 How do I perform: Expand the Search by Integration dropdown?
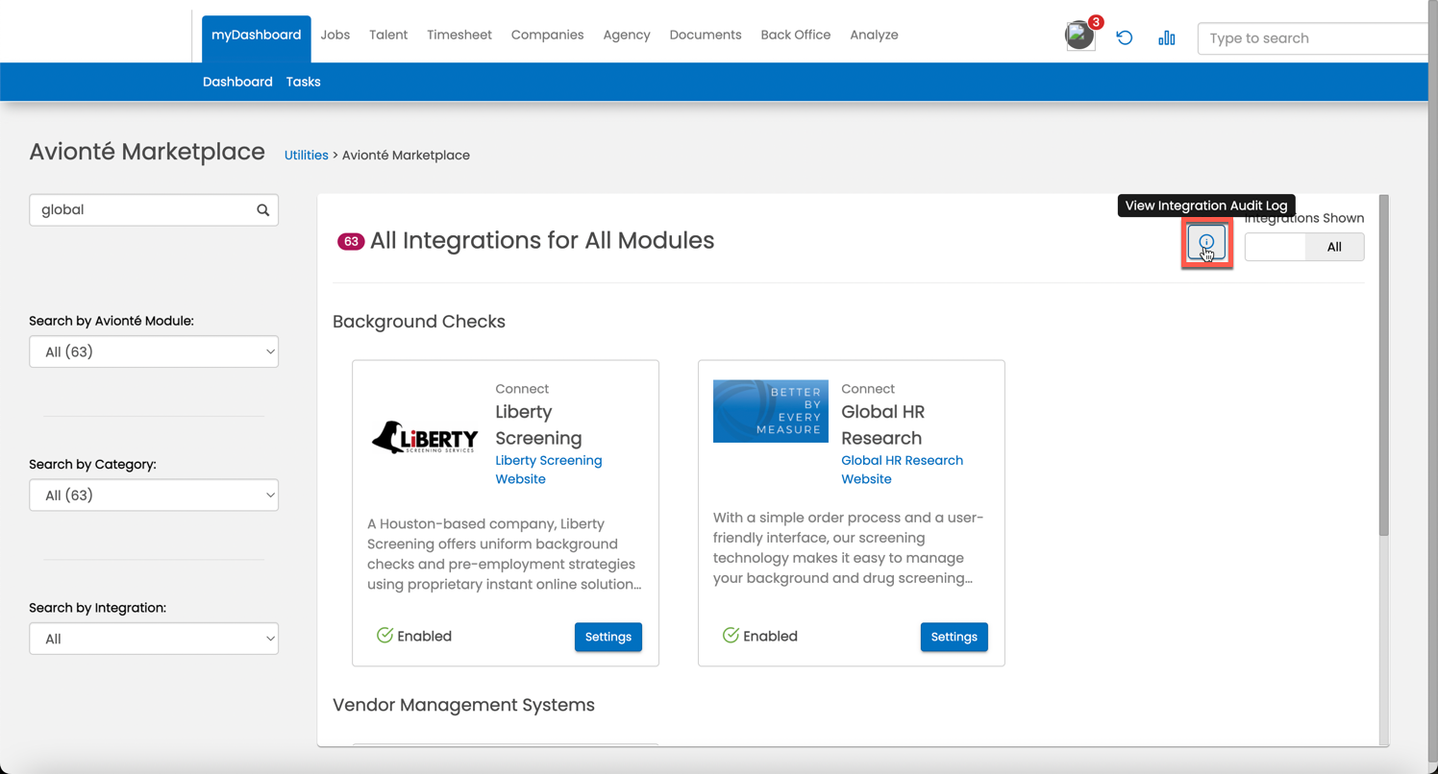(x=154, y=639)
